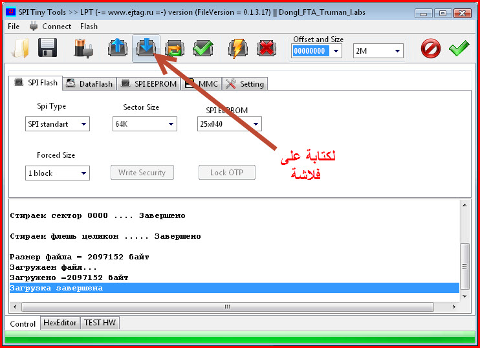
Task: Open the Flash menu
Action: (x=89, y=27)
